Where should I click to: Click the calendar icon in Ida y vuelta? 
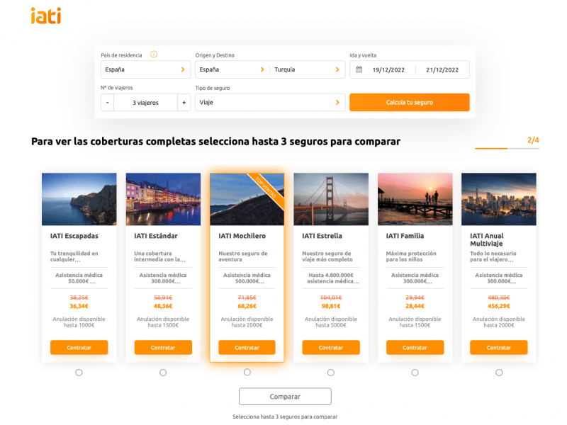click(x=359, y=69)
